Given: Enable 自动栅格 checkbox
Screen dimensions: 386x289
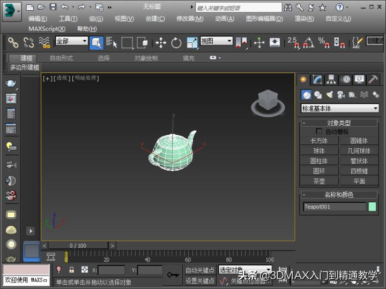Looking at the screenshot, I should point(319,131).
